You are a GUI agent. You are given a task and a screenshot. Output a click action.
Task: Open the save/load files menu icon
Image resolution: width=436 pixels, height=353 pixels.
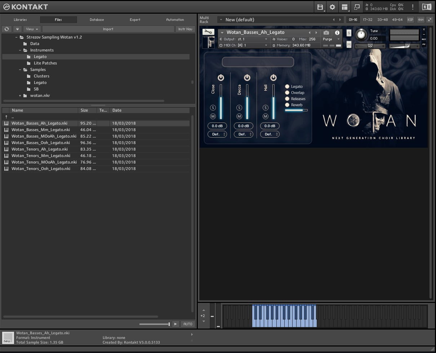320,7
